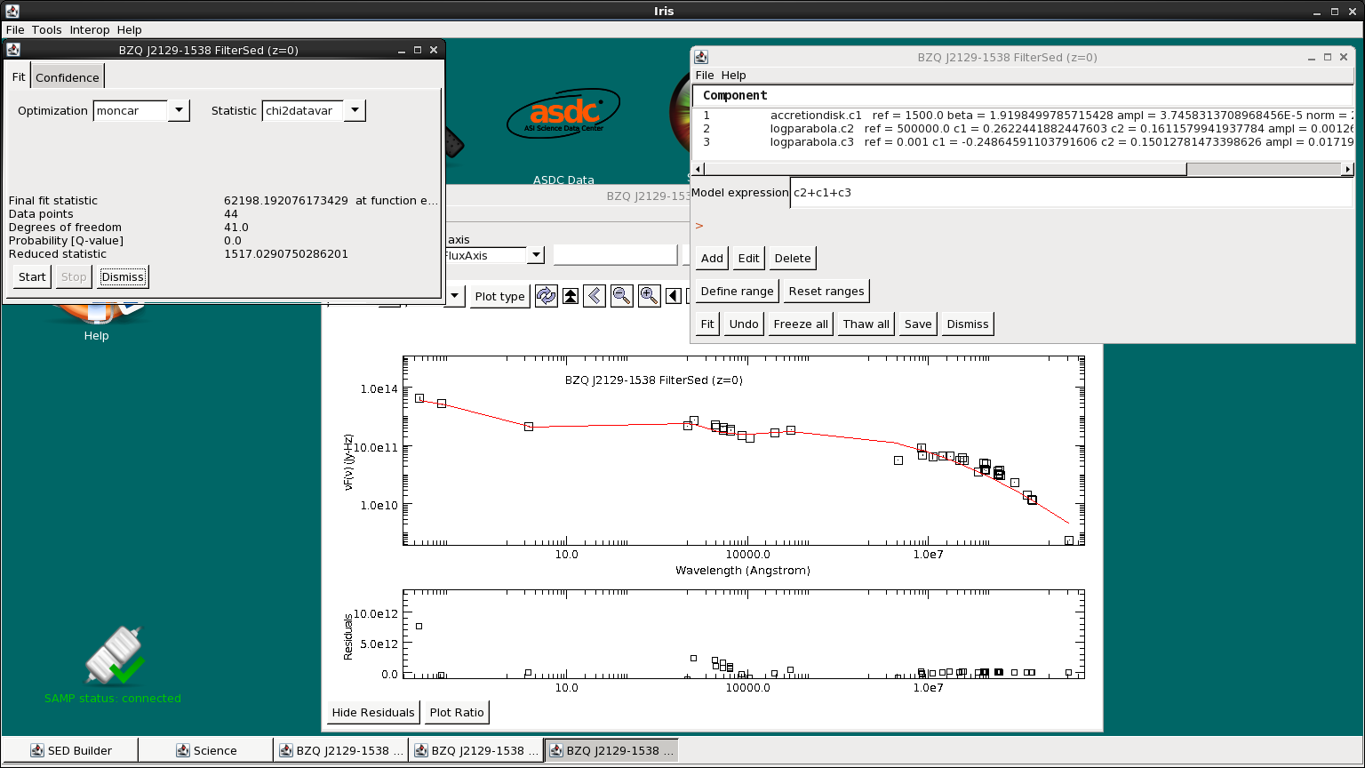Image resolution: width=1365 pixels, height=768 pixels.
Task: Click the Thaw all button
Action: point(866,324)
